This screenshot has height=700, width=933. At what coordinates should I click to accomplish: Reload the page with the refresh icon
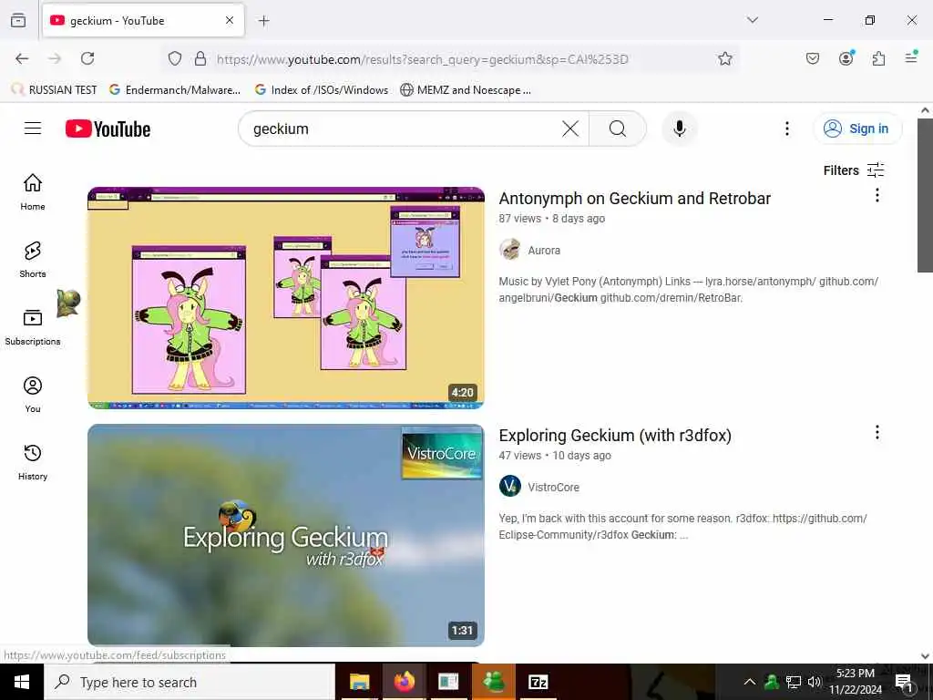coord(87,58)
